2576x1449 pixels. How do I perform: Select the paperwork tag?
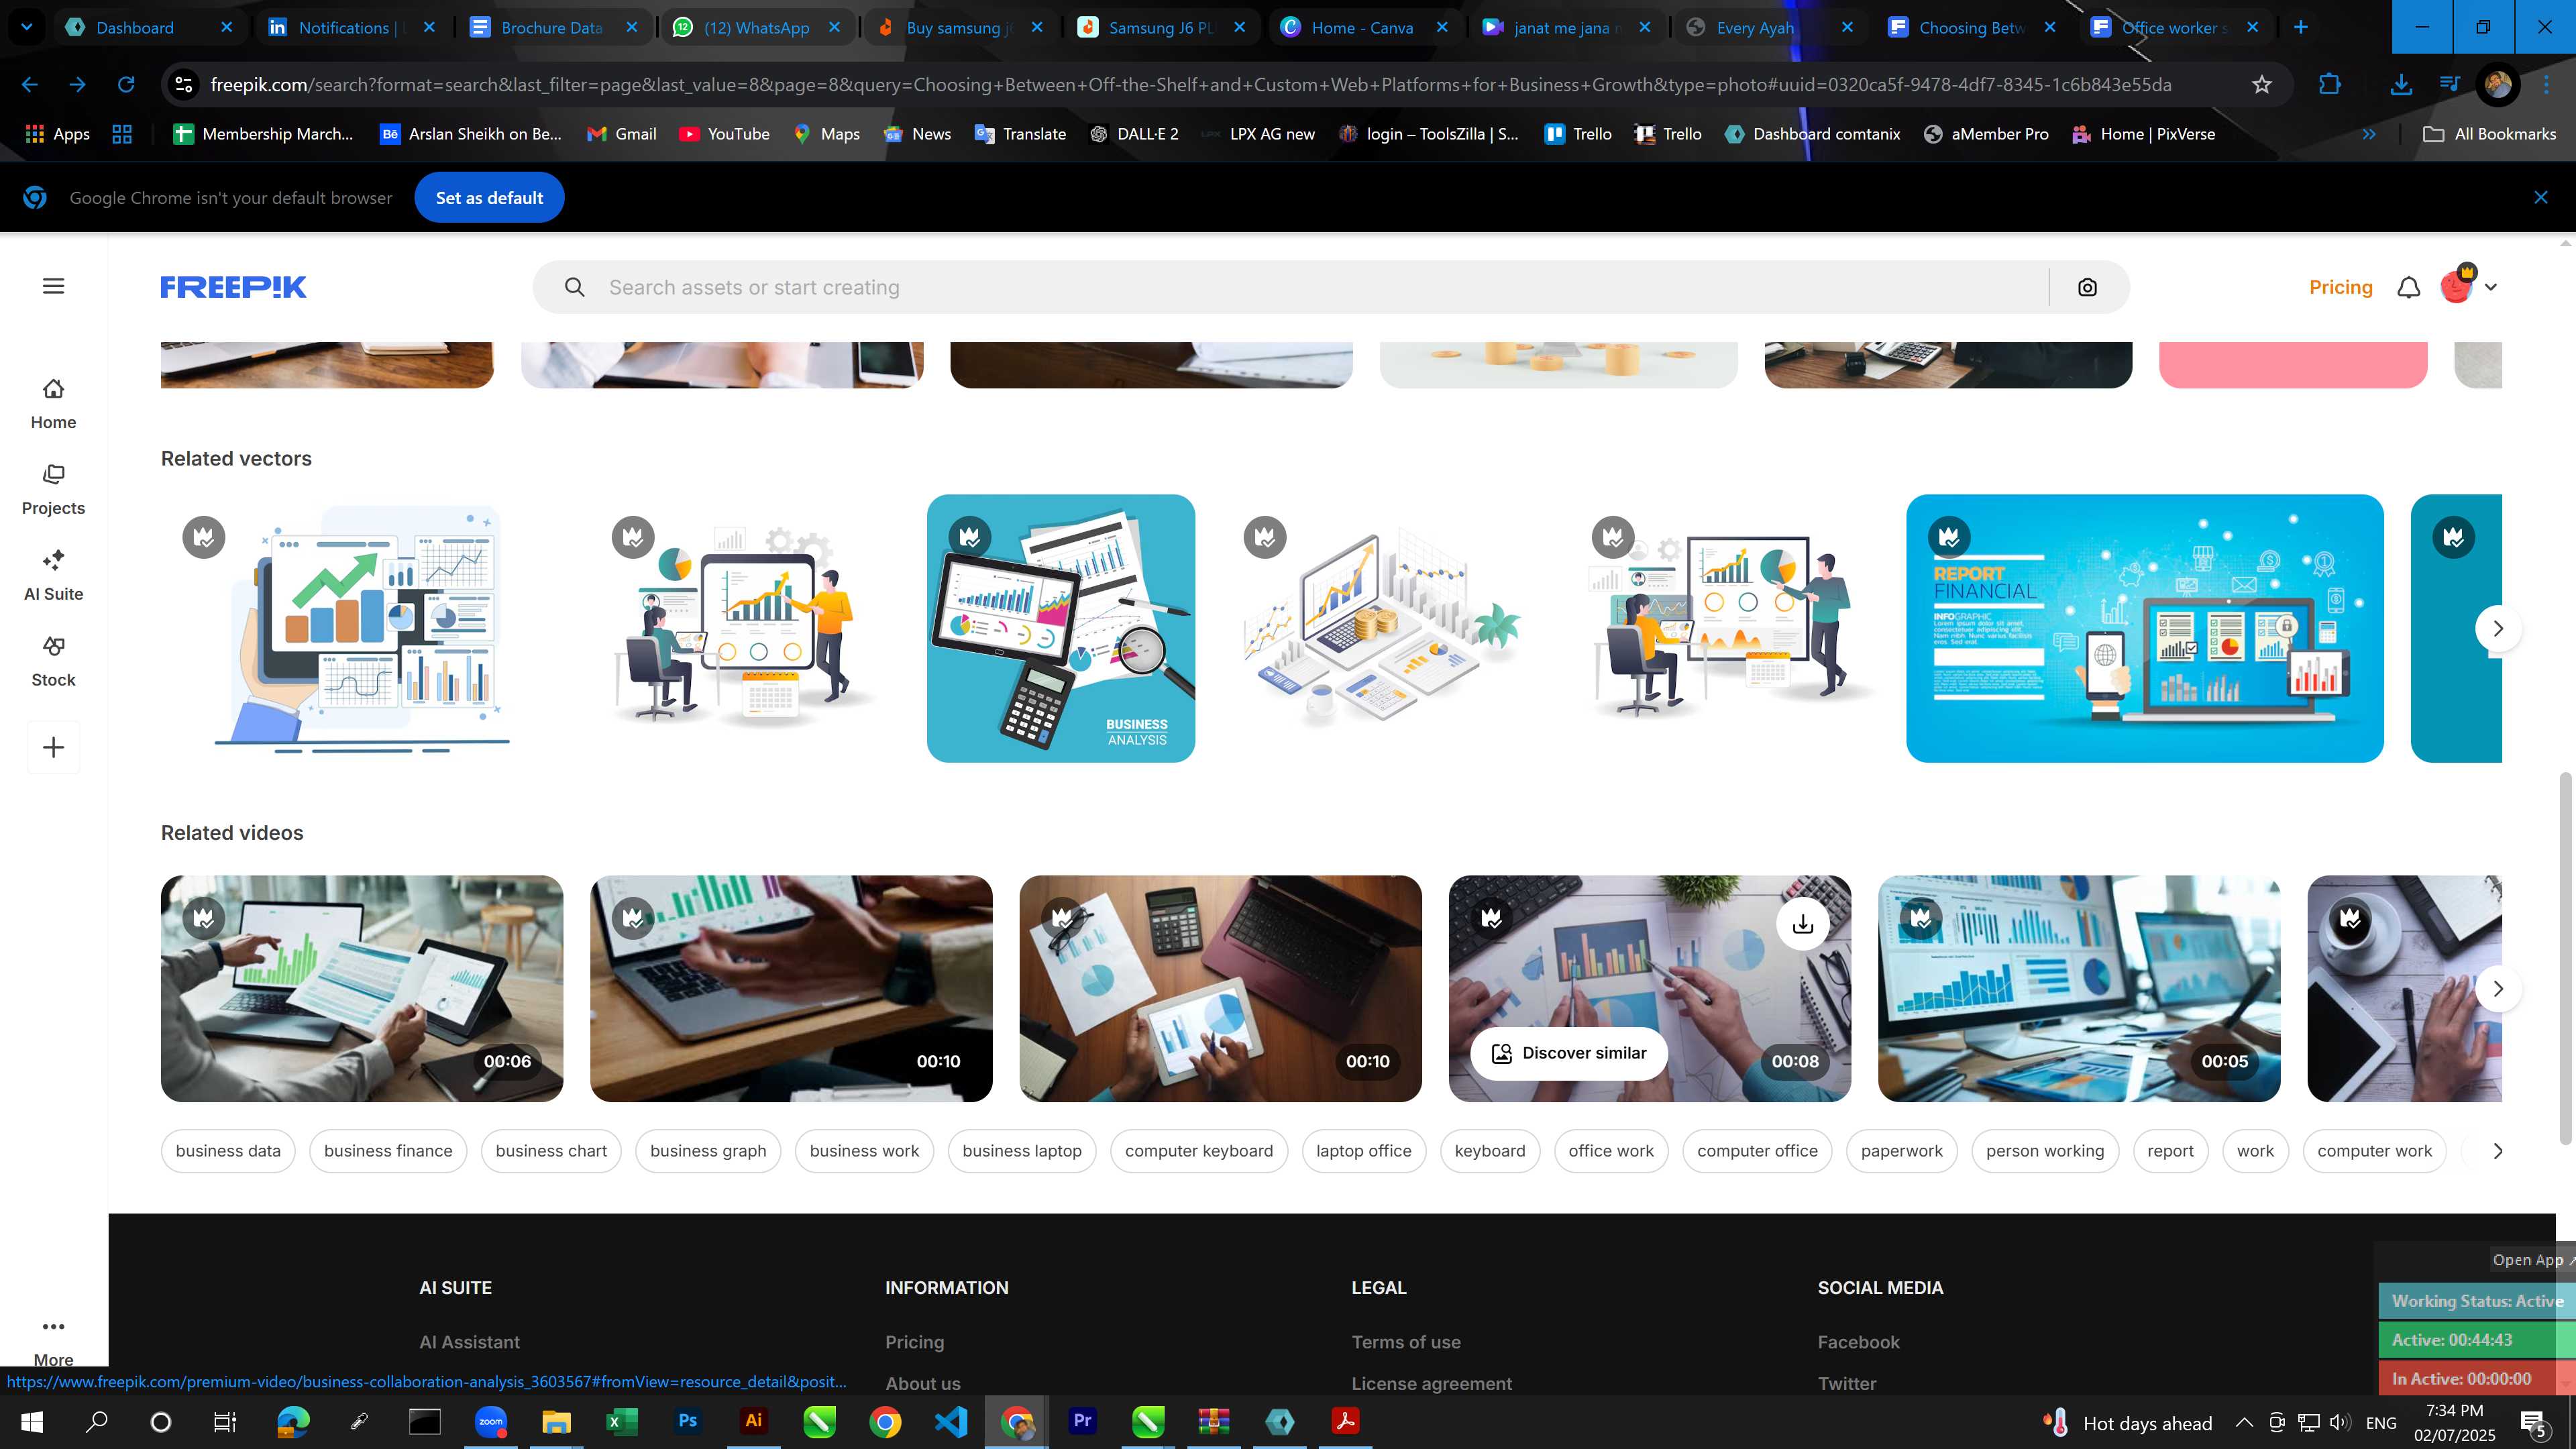coord(1901,1151)
